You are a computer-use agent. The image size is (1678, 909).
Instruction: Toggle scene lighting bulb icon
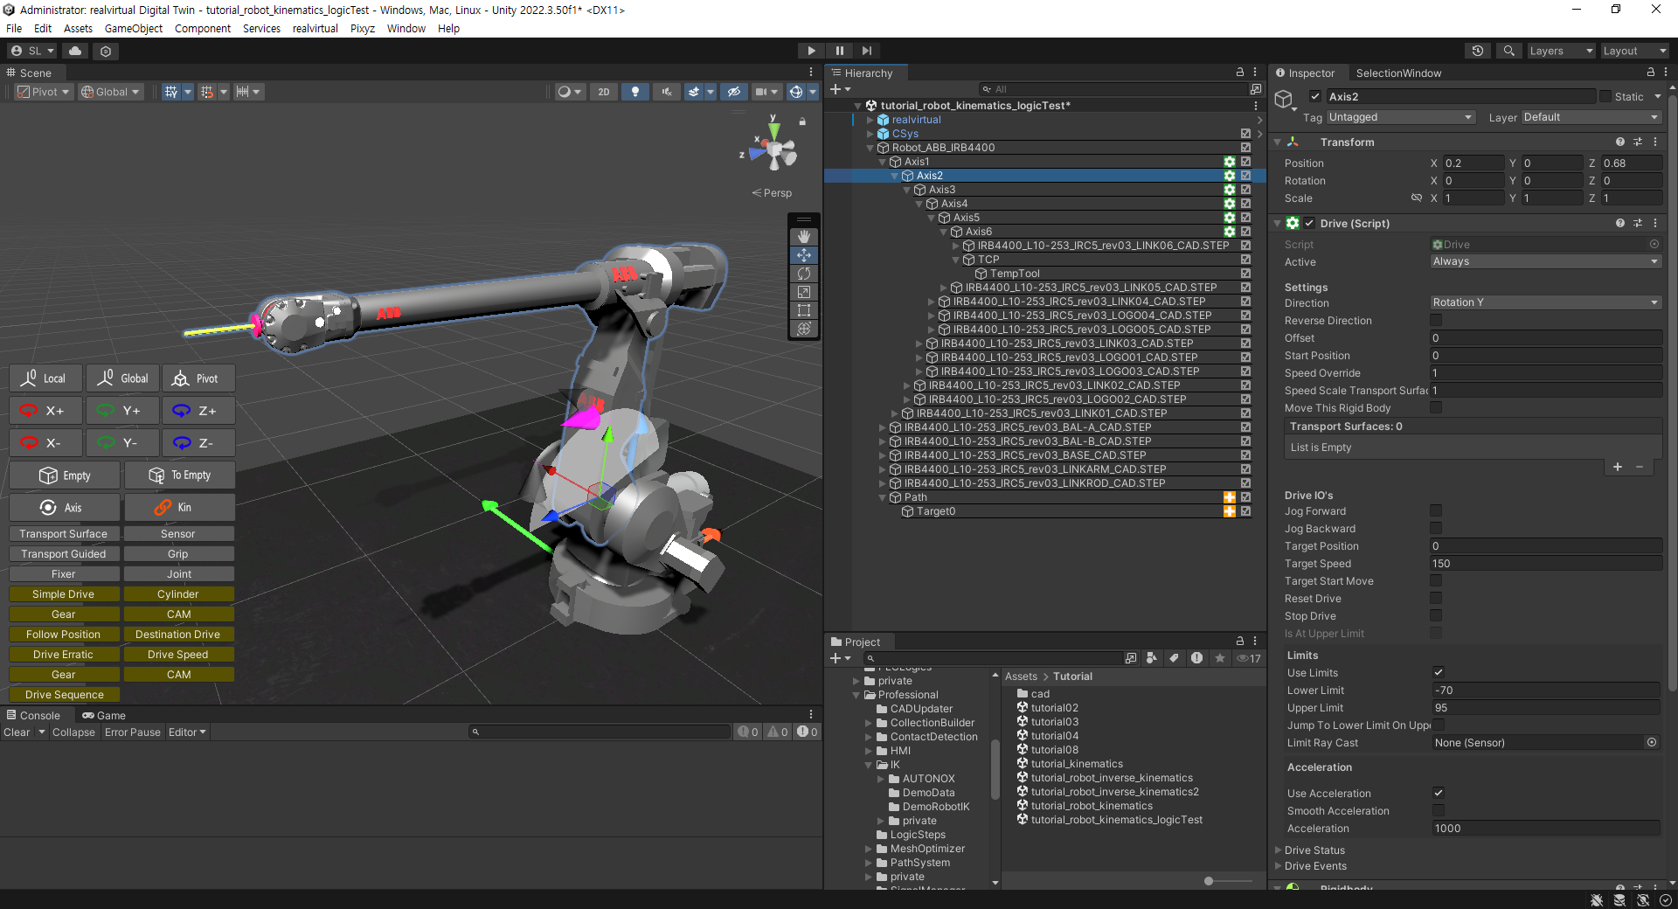click(x=635, y=92)
